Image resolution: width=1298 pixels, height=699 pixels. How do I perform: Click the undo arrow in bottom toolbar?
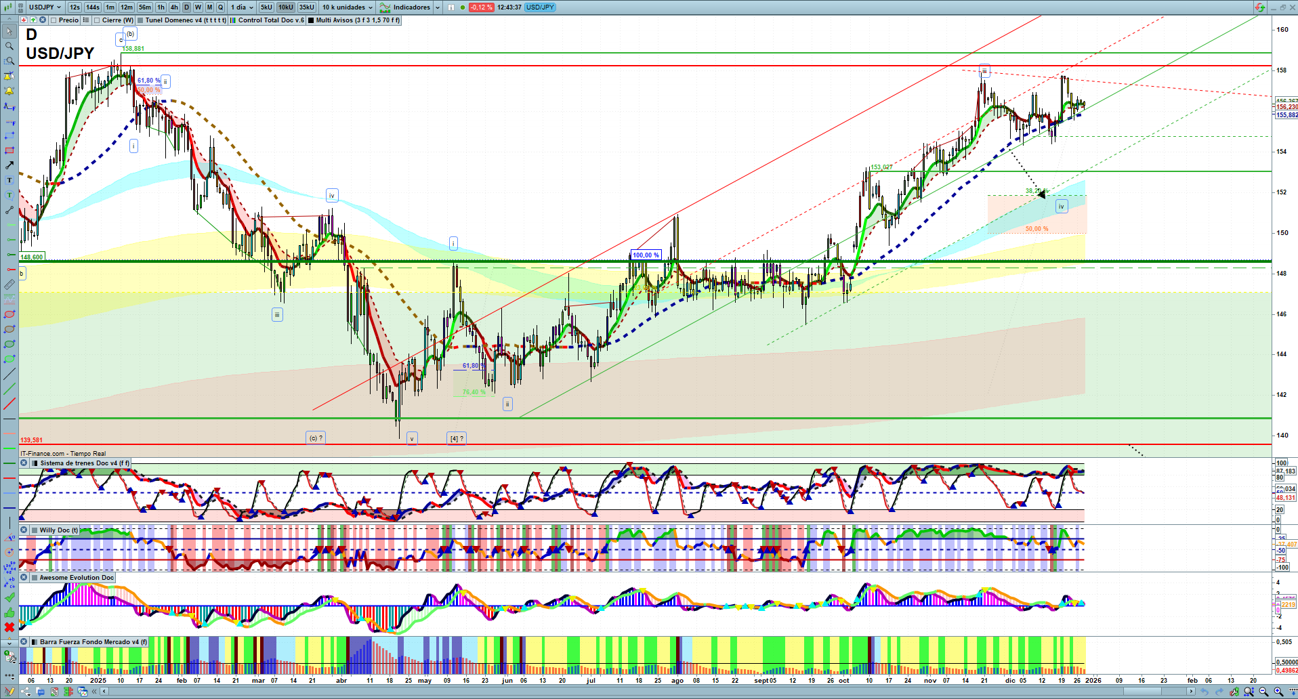pyautogui.click(x=1205, y=692)
